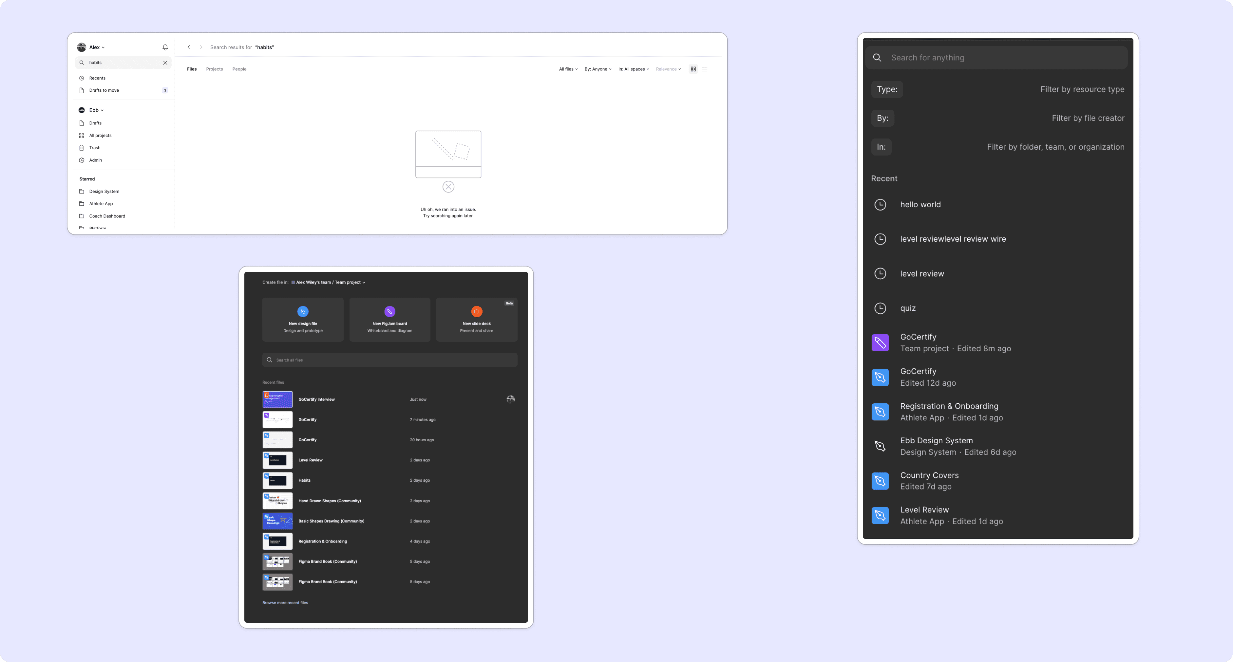Click clock icon beside level review
This screenshot has width=1233, height=662.
(880, 274)
